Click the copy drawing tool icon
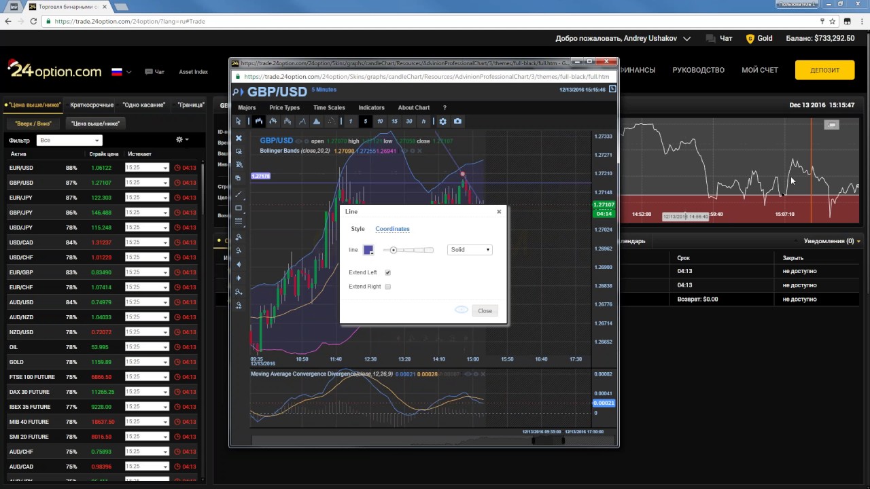 (x=239, y=178)
